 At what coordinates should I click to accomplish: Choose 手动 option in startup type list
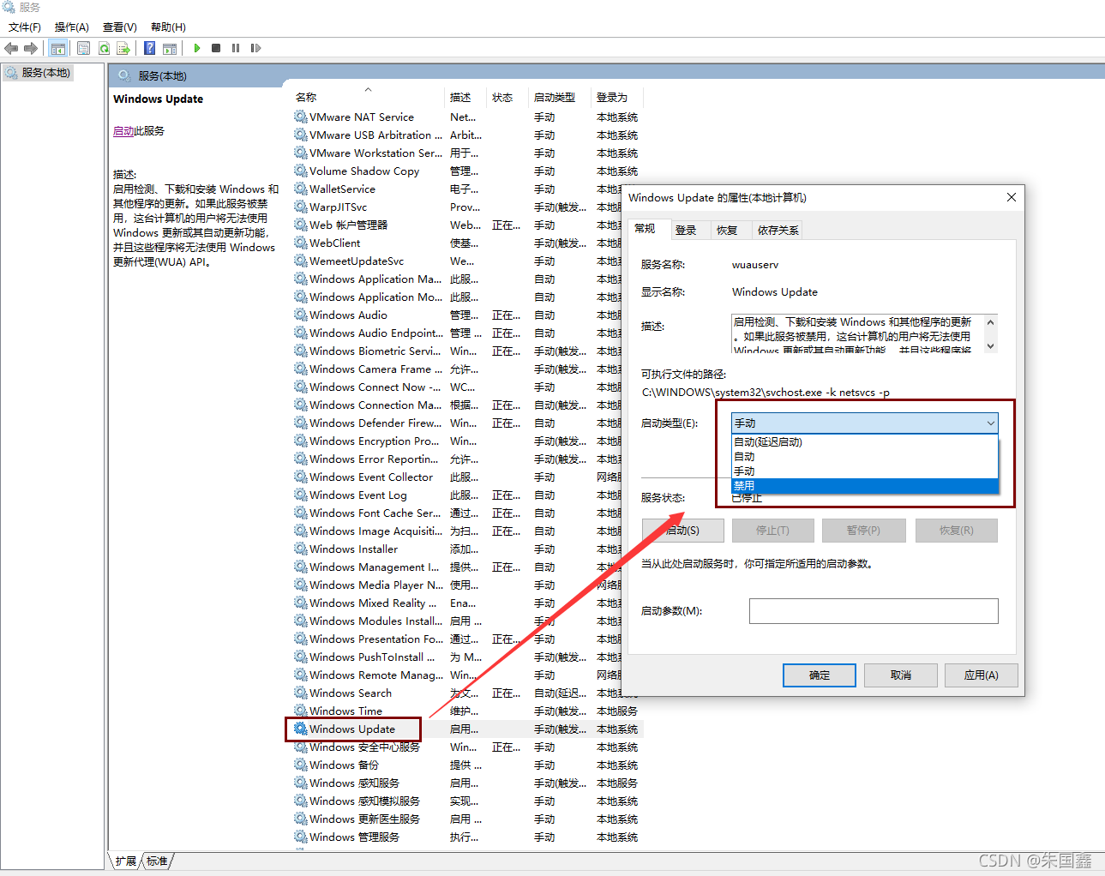point(865,471)
